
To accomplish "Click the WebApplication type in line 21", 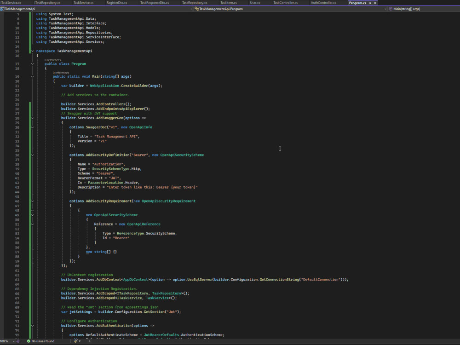I will pyautogui.click(x=104, y=86).
